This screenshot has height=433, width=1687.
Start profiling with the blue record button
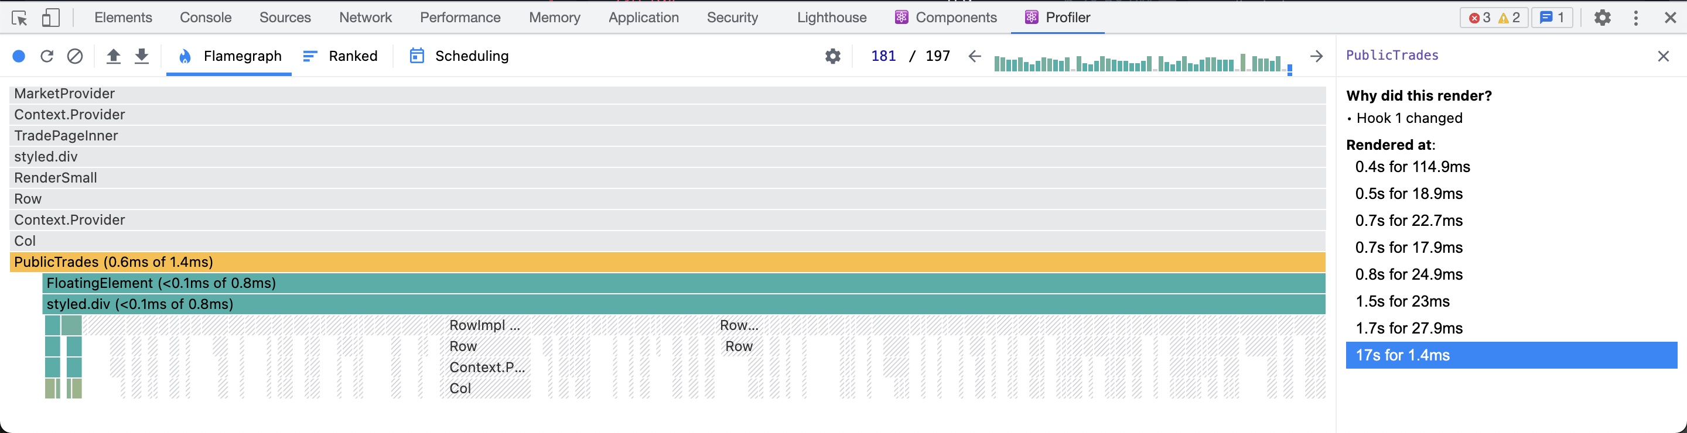coord(19,56)
